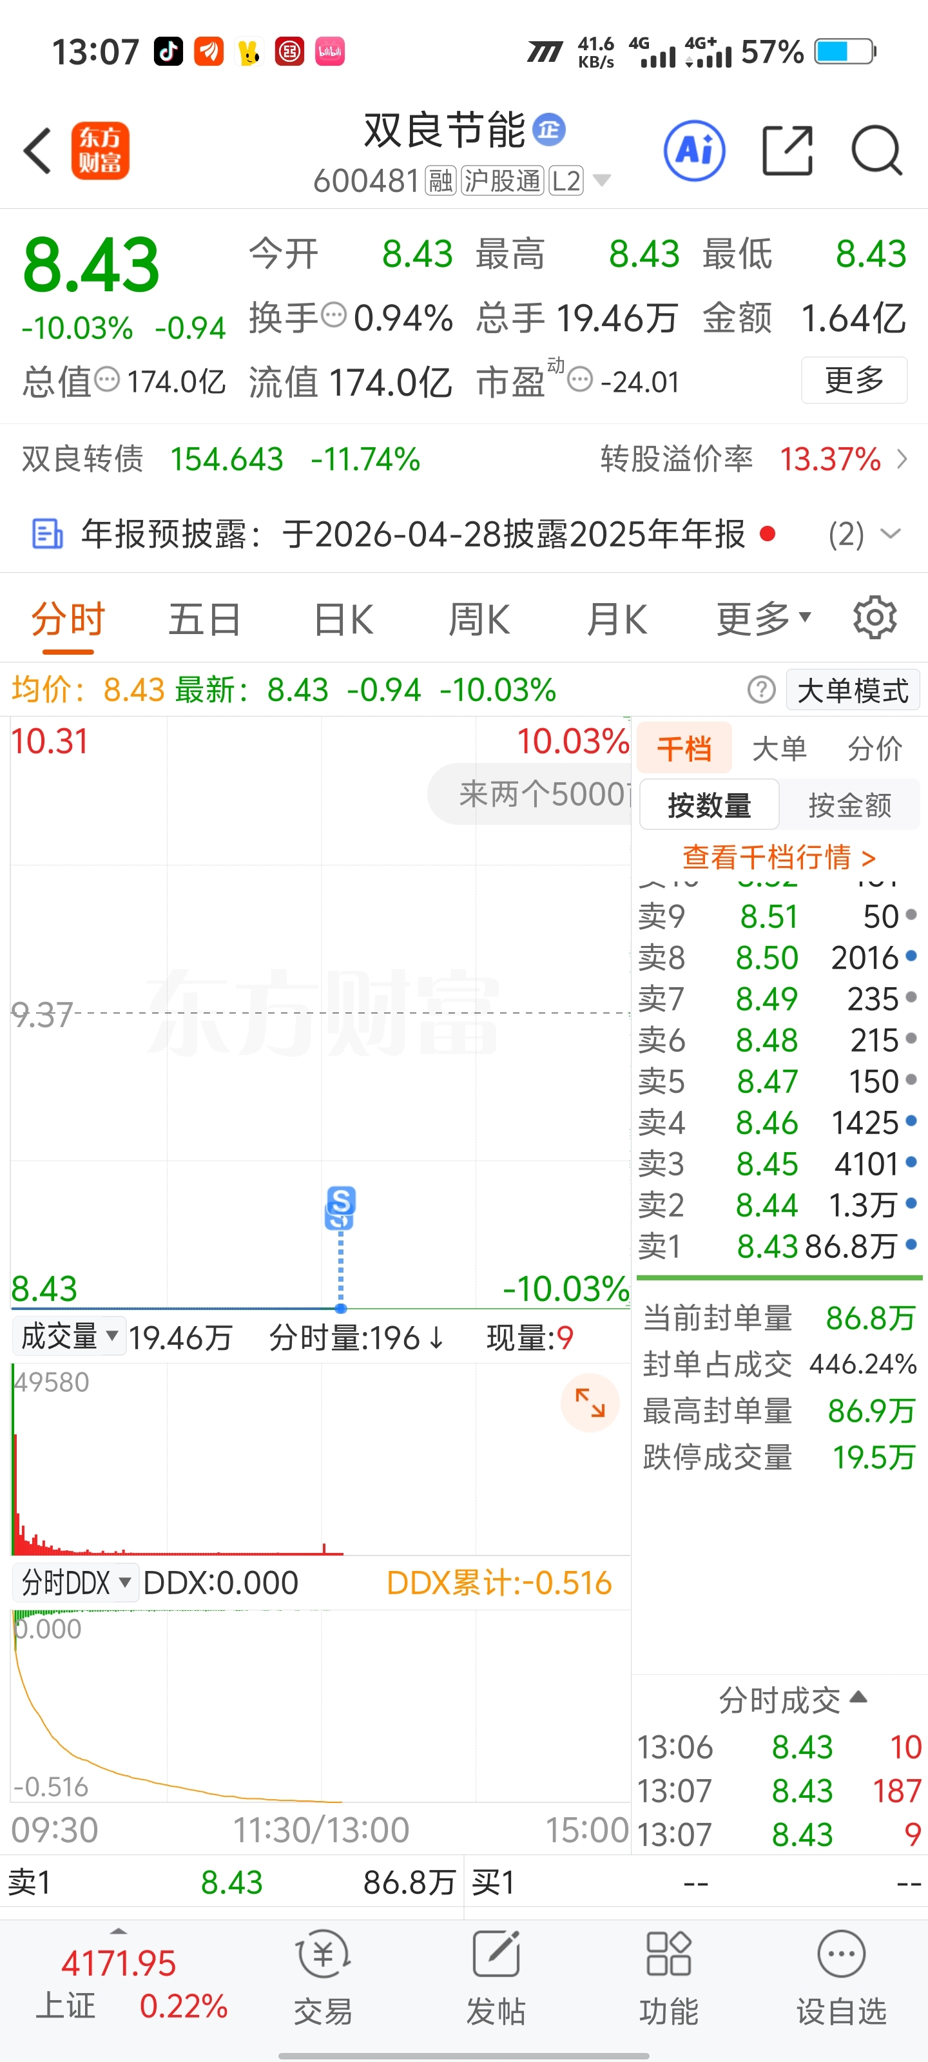Screen dimensions: 928x2062
Task: Open 年报预披露 announcement text
Action: click(414, 534)
